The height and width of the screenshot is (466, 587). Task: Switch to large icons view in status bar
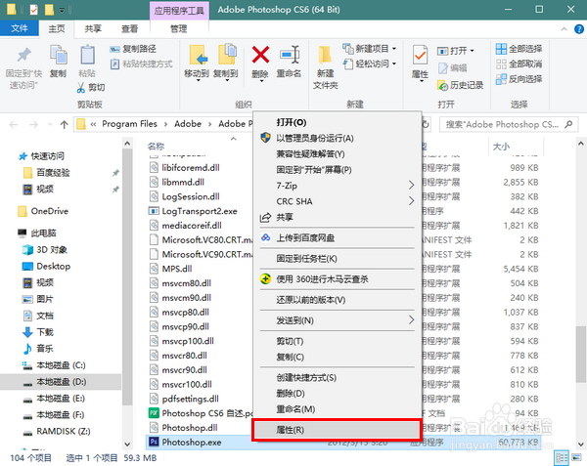click(x=577, y=458)
